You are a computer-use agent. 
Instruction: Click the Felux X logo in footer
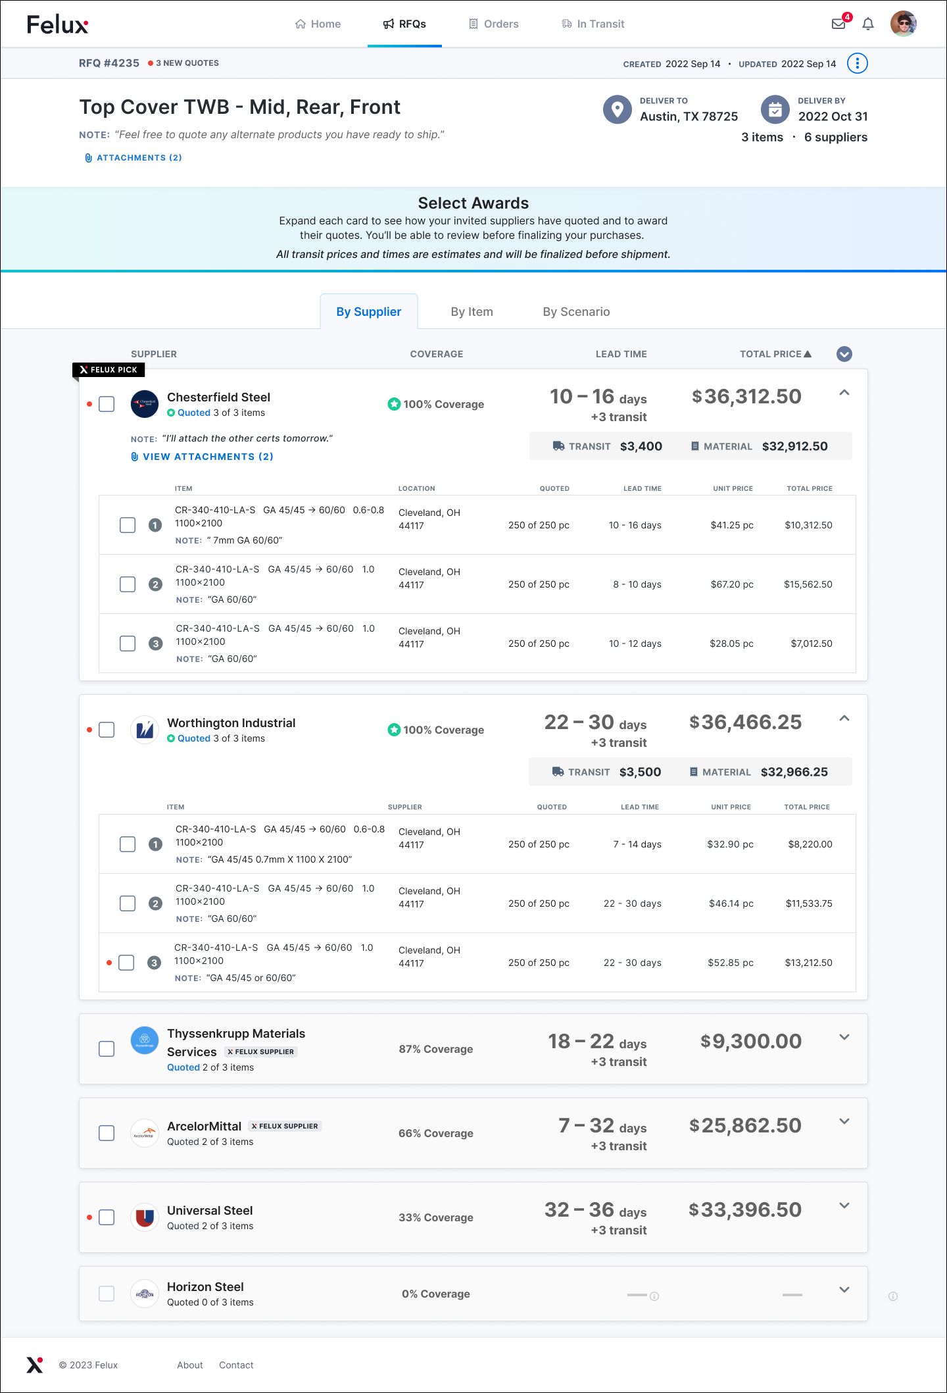coord(35,1365)
